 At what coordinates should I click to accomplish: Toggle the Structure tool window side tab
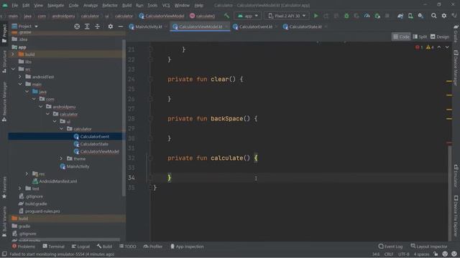coord(4,62)
